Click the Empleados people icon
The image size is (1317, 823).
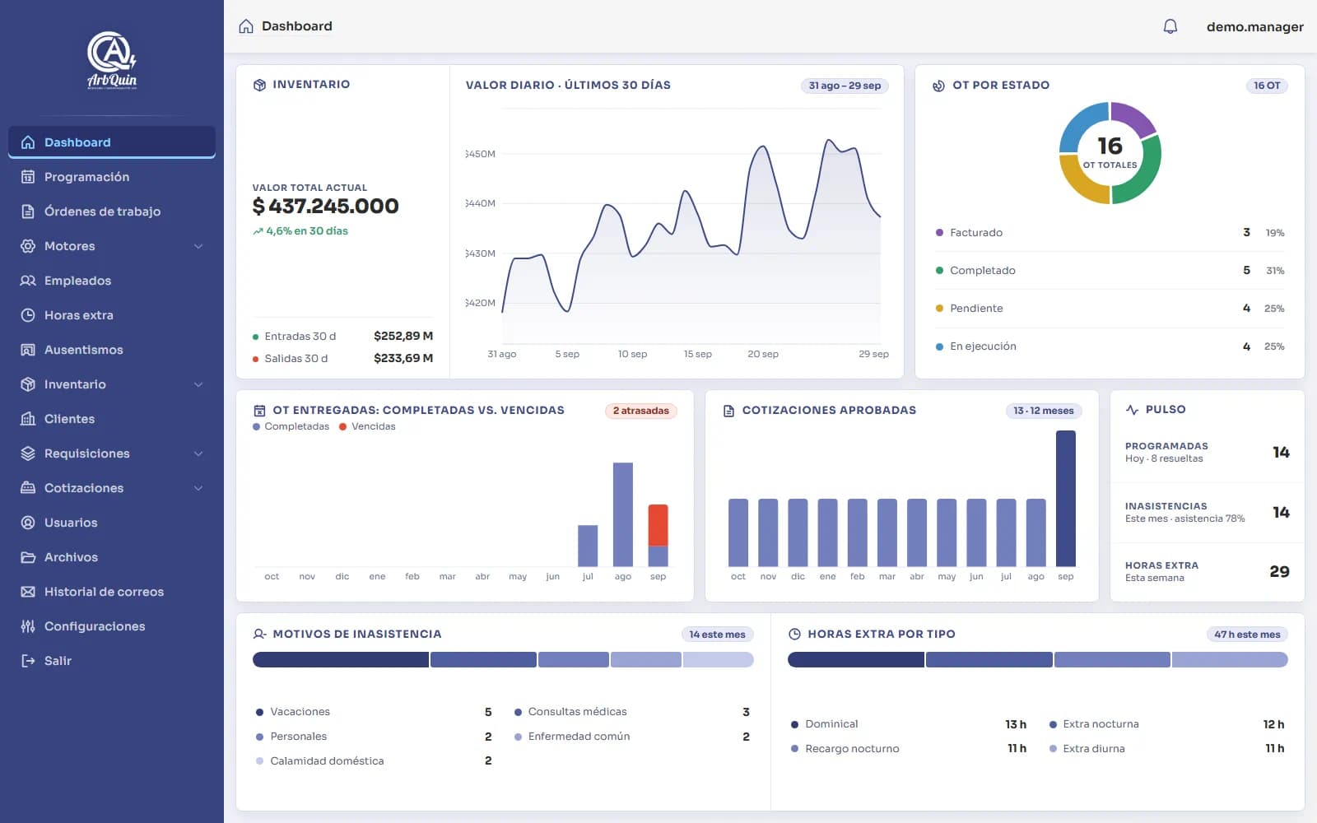(x=28, y=281)
